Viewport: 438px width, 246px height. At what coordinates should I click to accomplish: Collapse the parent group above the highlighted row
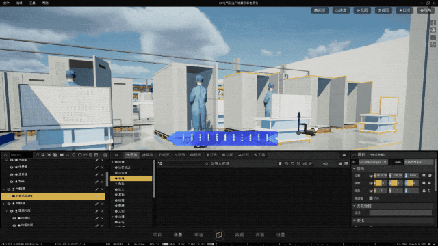4,189
